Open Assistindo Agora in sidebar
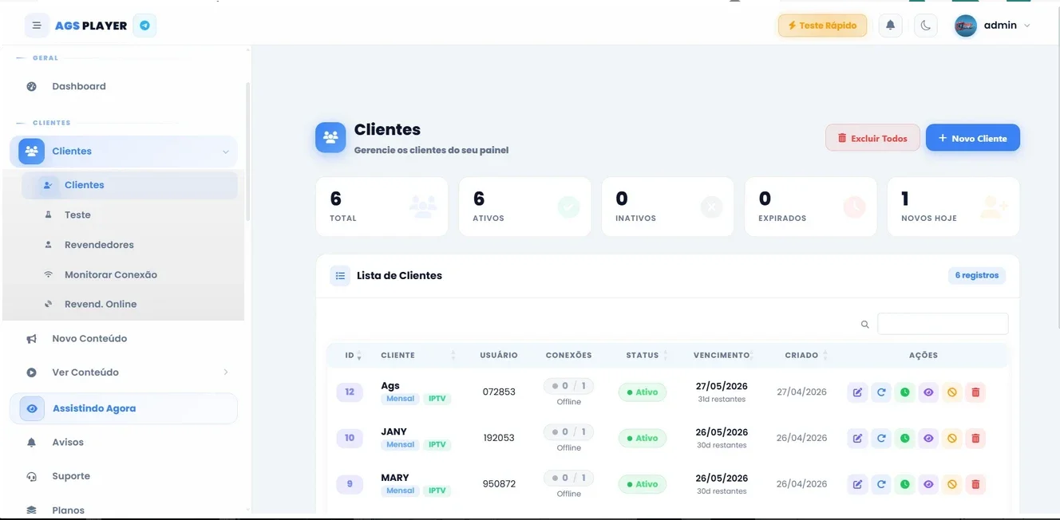Image resolution: width=1060 pixels, height=520 pixels. pyautogui.click(x=124, y=408)
